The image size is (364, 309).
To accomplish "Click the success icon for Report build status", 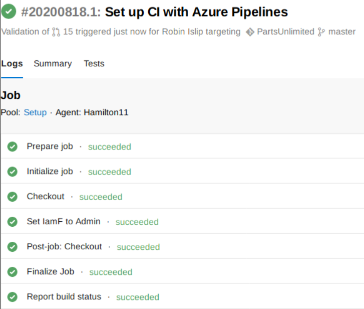I will point(13,297).
